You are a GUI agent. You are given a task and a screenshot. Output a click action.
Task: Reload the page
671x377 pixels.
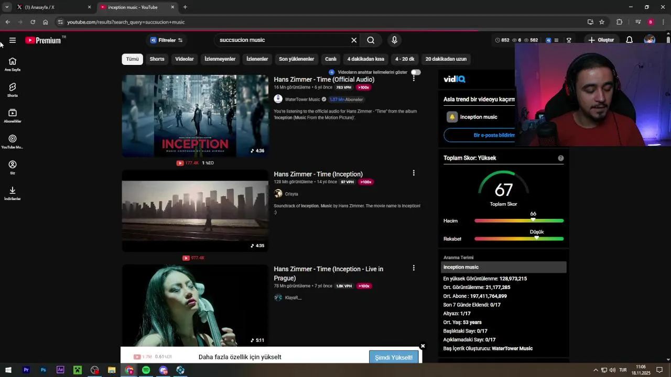[x=33, y=22]
